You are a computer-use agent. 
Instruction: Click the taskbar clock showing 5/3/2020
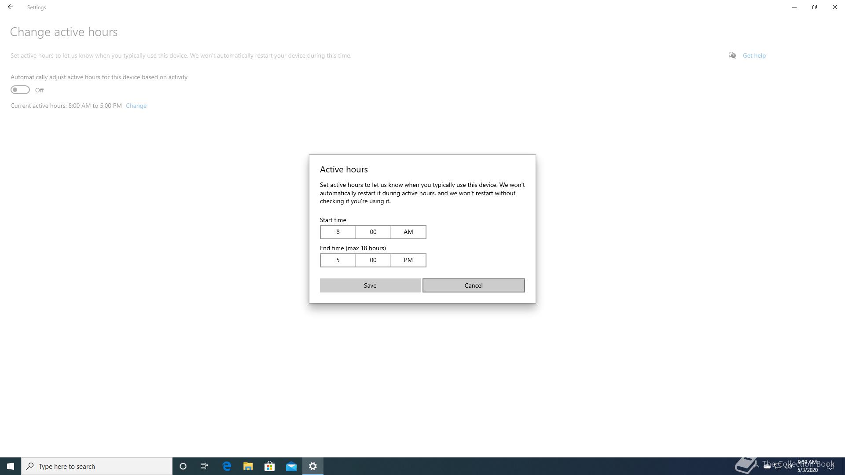[x=808, y=466]
